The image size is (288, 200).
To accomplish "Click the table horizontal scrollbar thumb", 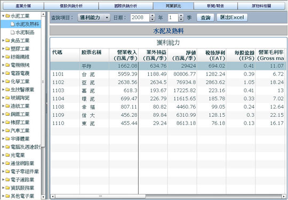I will coord(100,196).
